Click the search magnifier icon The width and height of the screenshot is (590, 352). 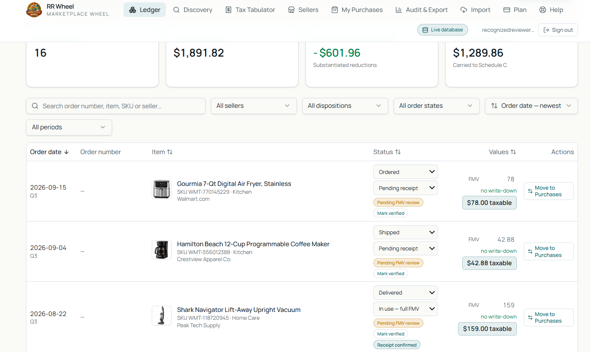pyautogui.click(x=35, y=106)
